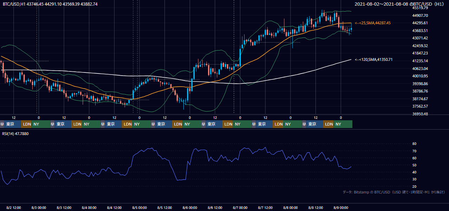The width and height of the screenshot is (449, 211).
Task: Click the 8/3 12:00 time label
Action: [x=64, y=208]
